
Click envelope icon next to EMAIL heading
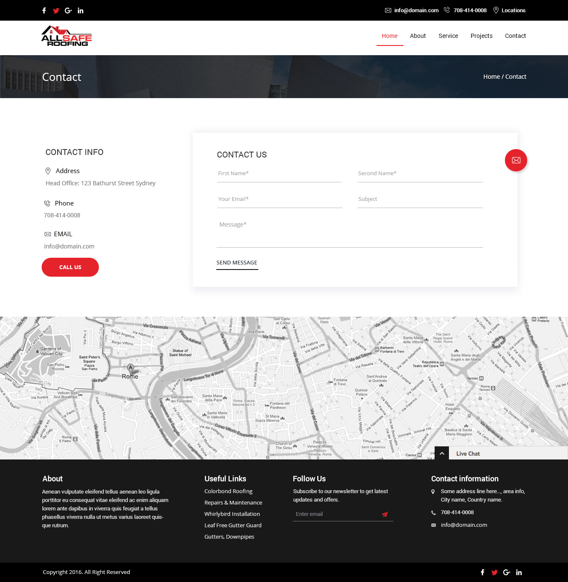tap(48, 234)
